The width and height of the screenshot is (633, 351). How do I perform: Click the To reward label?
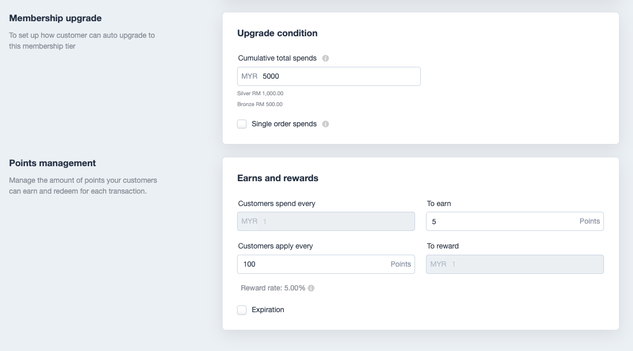click(x=443, y=246)
